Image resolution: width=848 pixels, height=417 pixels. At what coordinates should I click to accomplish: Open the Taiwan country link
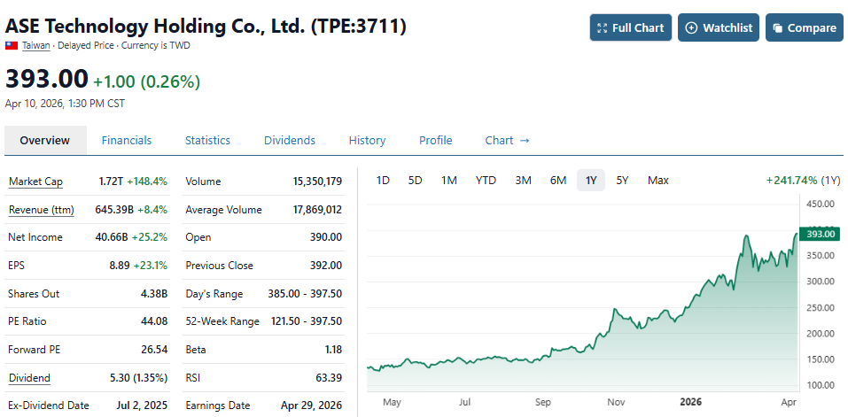click(35, 45)
